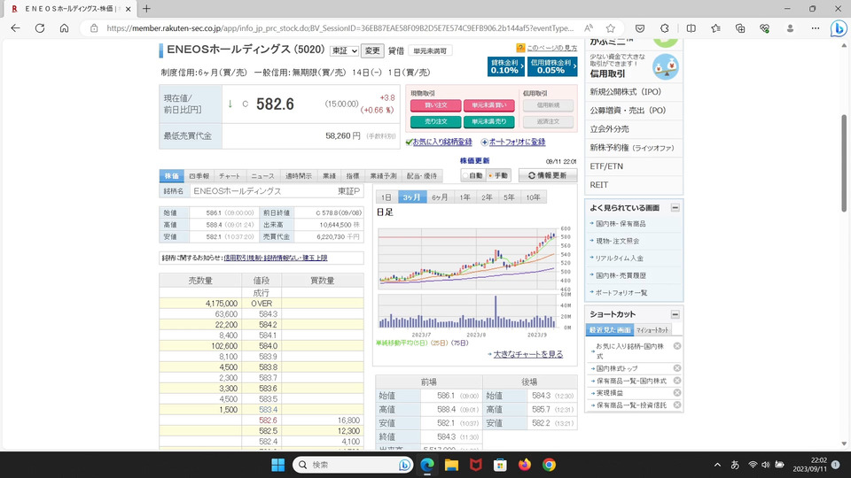
Task: Click the 単元未満売り button
Action: tap(489, 122)
